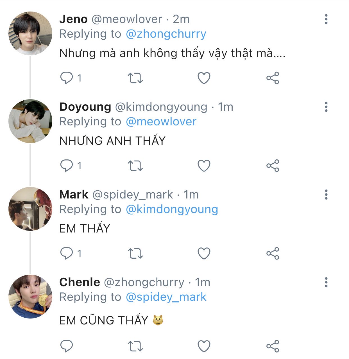Share Jeno's tweet

(x=273, y=78)
